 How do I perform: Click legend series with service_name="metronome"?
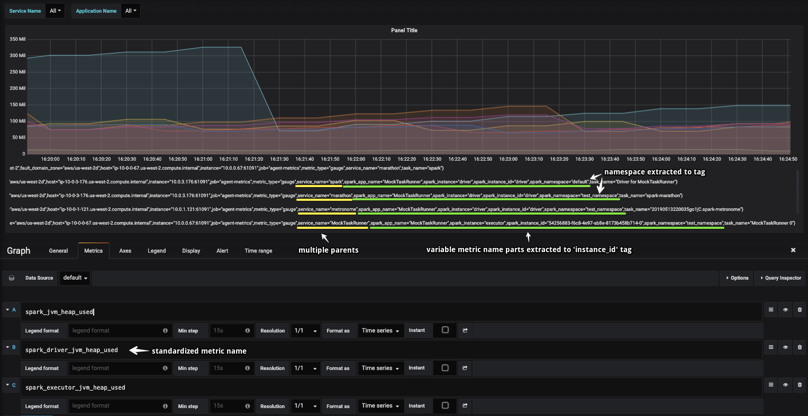click(x=377, y=209)
